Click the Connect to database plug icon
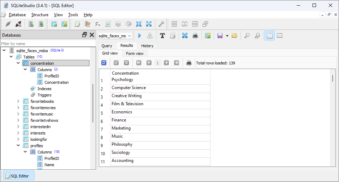Image resolution: width=339 pixels, height=182 pixels. pos(8,24)
